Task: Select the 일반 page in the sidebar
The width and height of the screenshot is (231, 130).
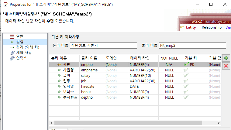Action: tap(20, 36)
